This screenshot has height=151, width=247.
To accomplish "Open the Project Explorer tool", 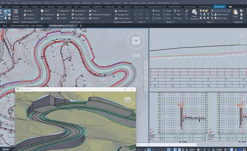I will pos(16,15).
